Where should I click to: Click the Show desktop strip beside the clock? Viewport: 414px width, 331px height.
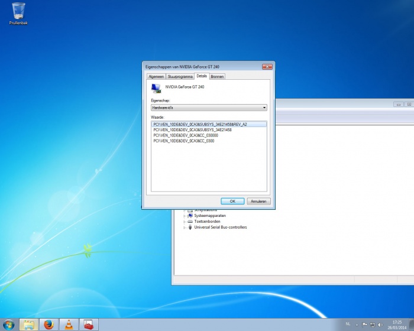coord(412,324)
